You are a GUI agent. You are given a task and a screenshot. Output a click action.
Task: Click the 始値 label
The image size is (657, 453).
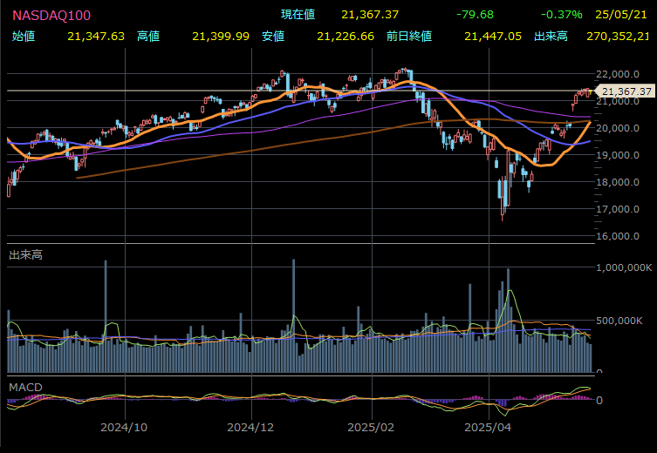pyautogui.click(x=24, y=37)
